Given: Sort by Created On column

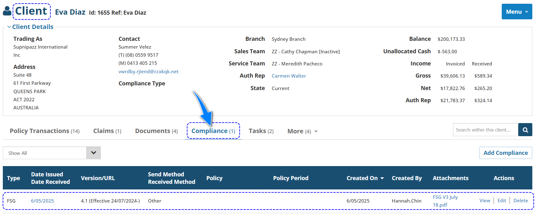Looking at the screenshot, I should point(365,178).
